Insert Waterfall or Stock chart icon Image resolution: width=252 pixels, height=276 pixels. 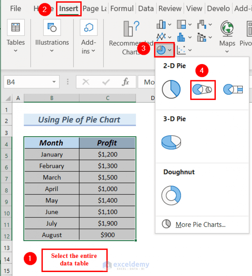(x=201, y=24)
